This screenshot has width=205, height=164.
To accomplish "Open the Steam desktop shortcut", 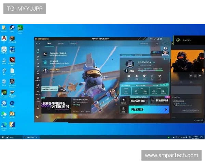I will tap(12, 29).
